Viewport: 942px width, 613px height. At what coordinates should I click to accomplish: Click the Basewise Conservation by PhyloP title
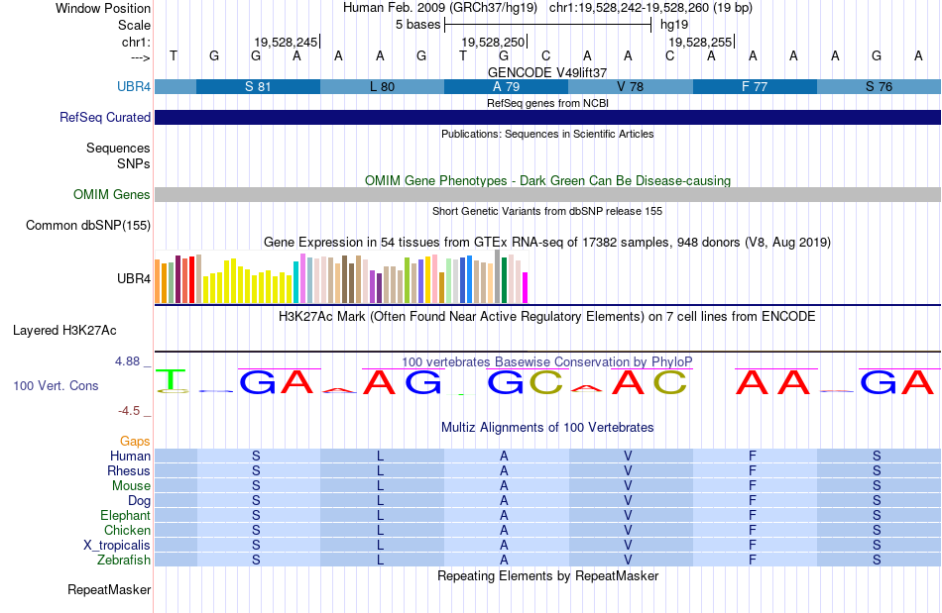pyautogui.click(x=547, y=361)
